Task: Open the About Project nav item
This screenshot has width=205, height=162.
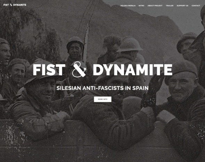Action: 155,6
